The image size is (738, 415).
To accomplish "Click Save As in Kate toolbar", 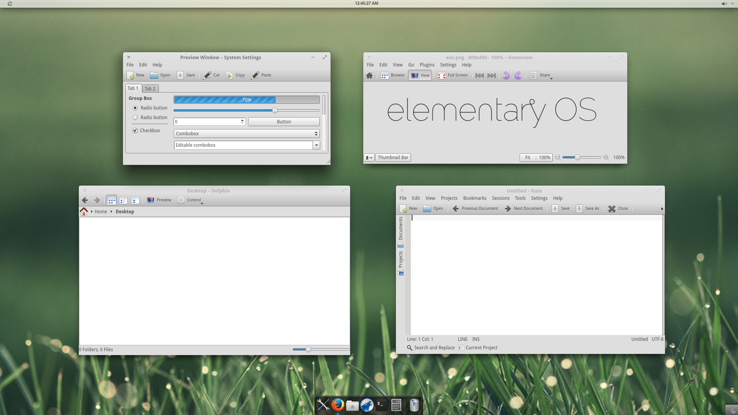I will [588, 209].
